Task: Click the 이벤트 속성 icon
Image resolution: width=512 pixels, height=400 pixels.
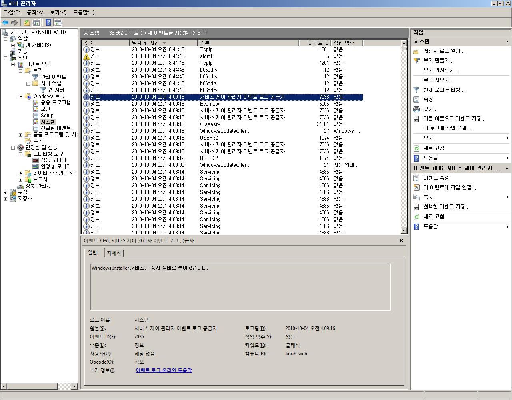Action: [416, 178]
